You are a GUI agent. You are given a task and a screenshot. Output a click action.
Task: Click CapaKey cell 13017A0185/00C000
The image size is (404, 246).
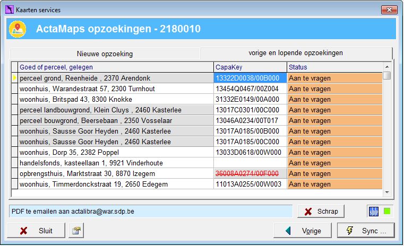click(x=250, y=142)
